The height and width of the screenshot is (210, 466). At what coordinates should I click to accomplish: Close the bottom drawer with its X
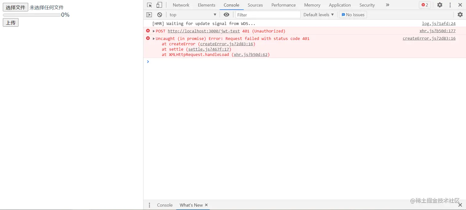(x=460, y=205)
